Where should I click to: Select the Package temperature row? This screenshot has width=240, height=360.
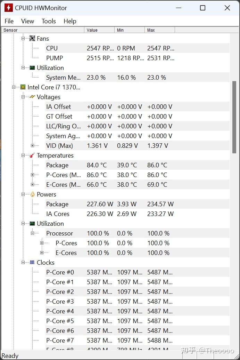[x=57, y=165]
